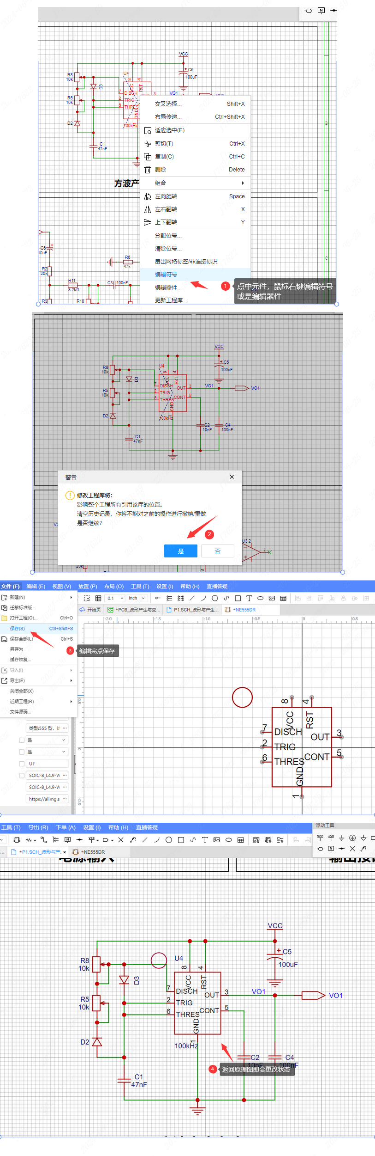Open the 视图 (V) menu bar item
Screen dimensions: 375x1156
[x=62, y=587]
